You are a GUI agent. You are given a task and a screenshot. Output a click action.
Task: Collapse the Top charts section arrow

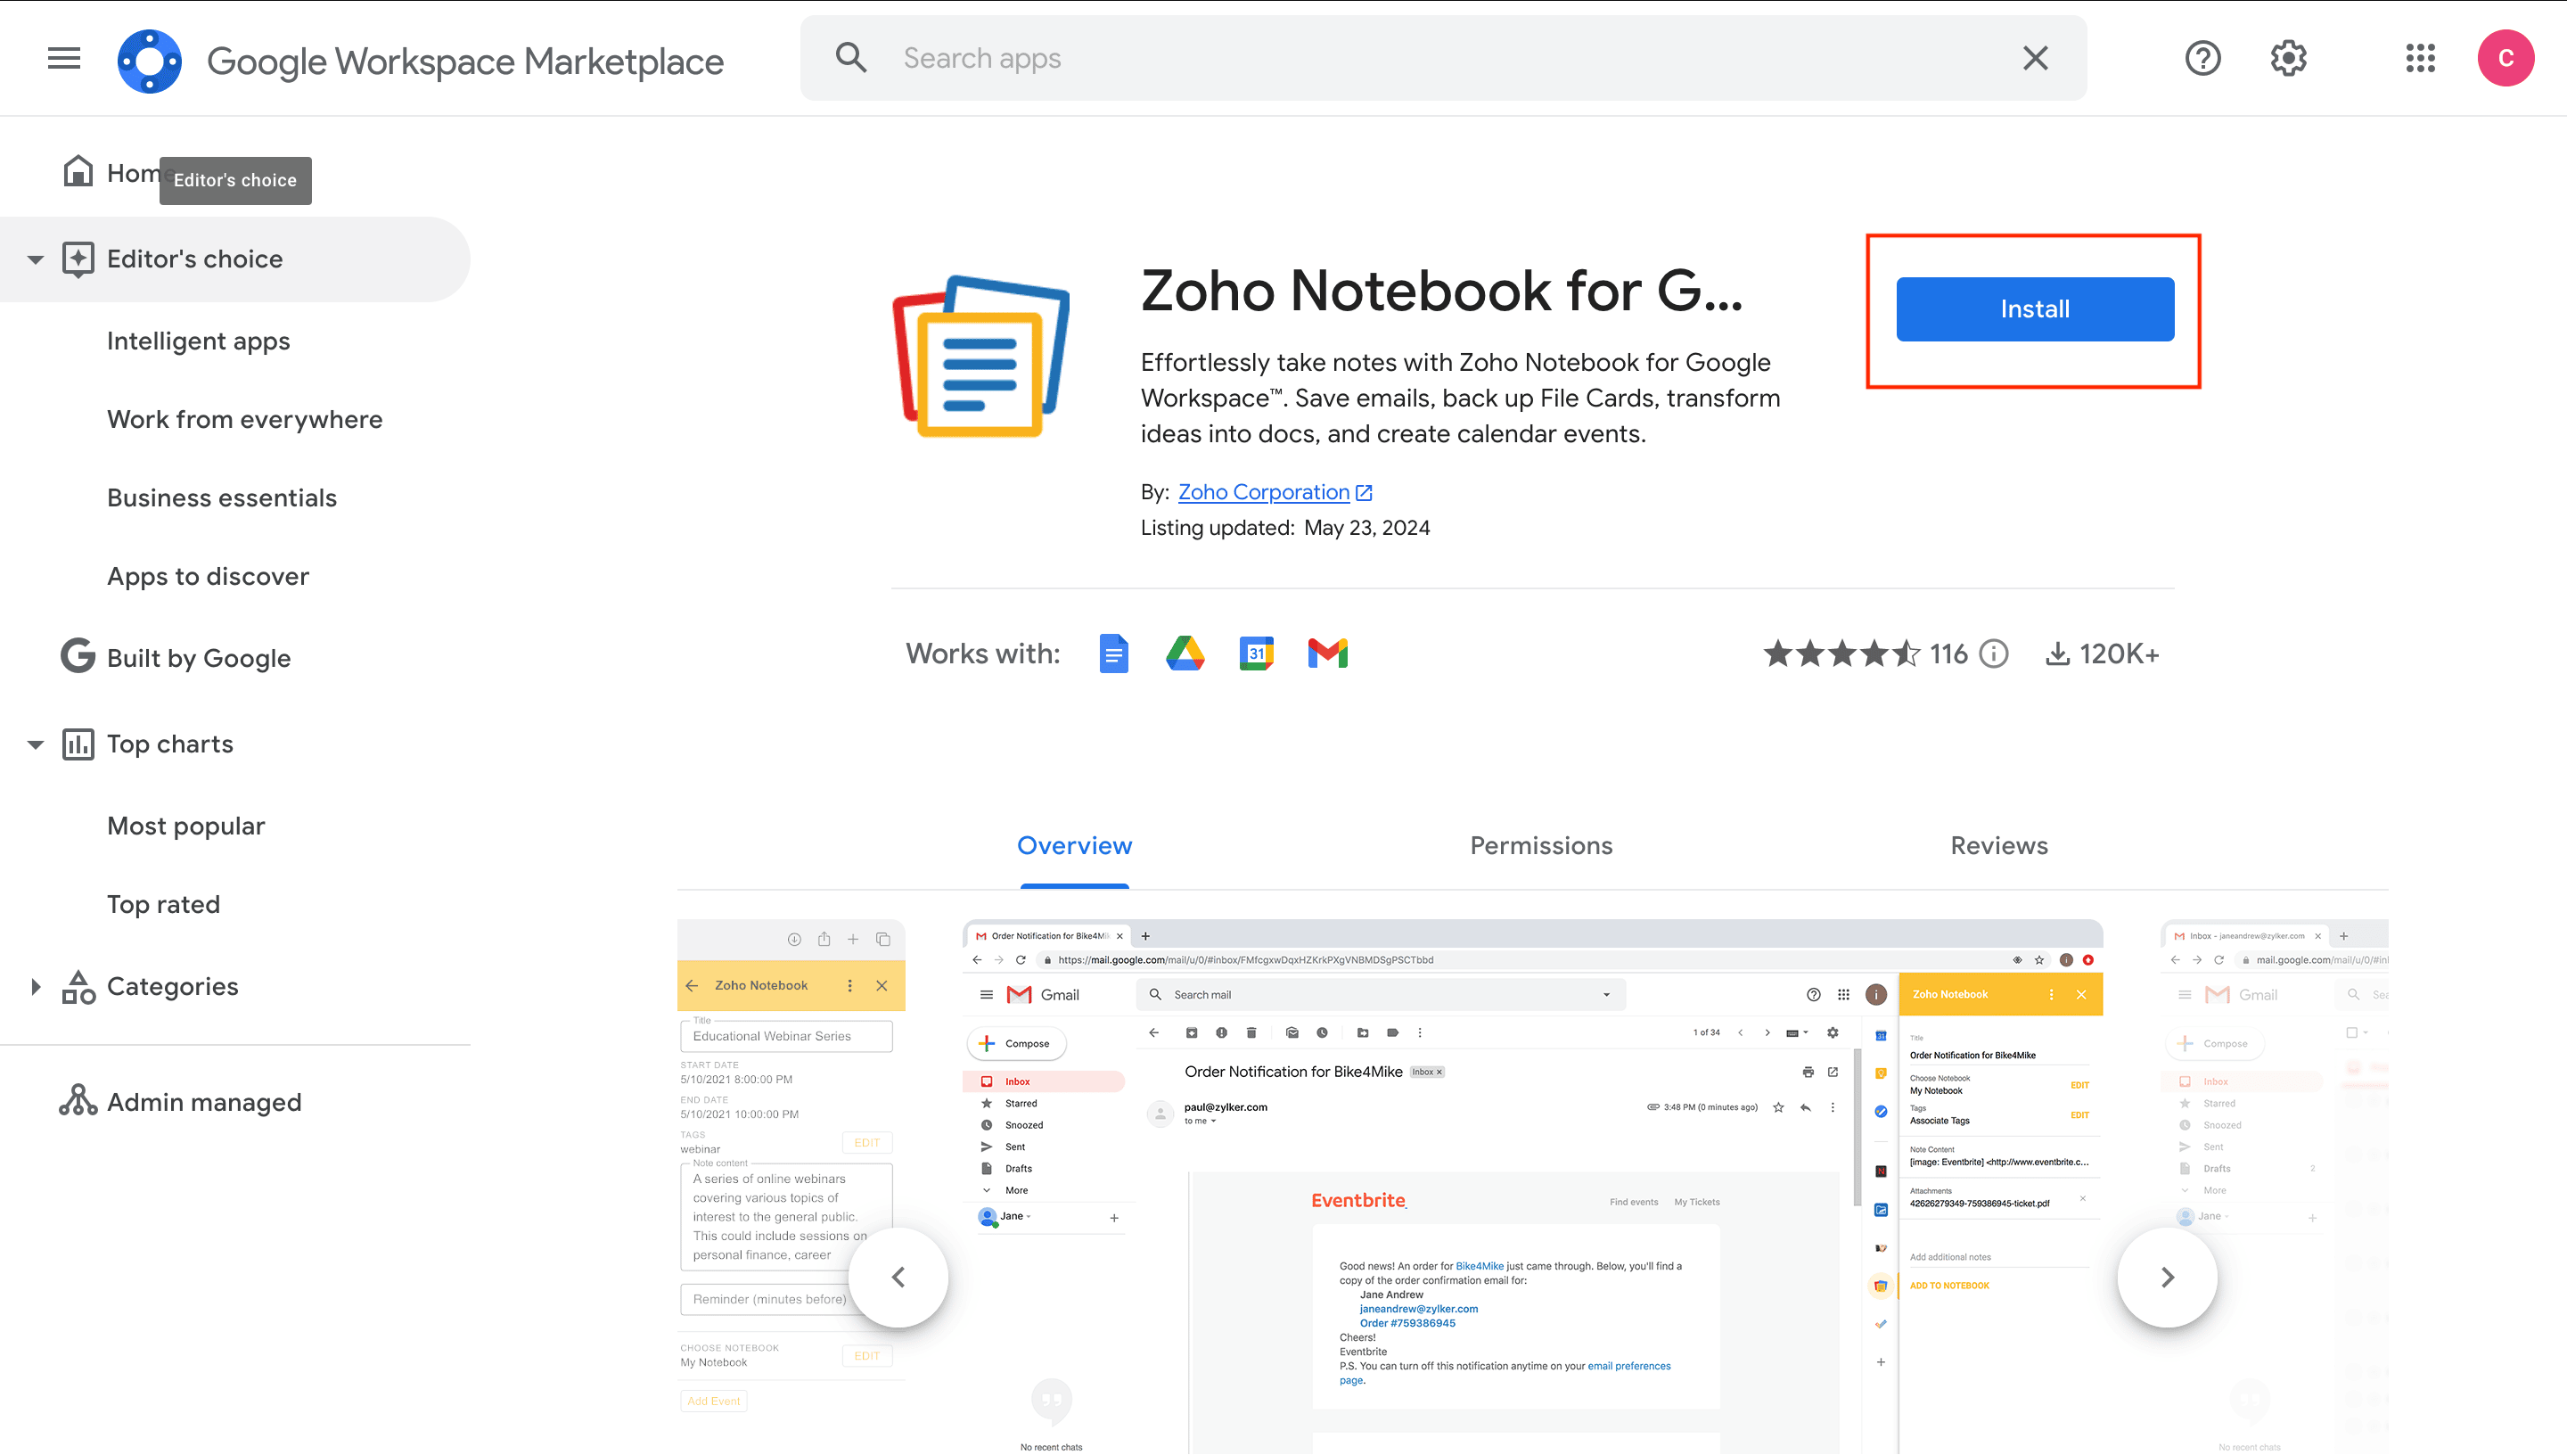pos(36,744)
